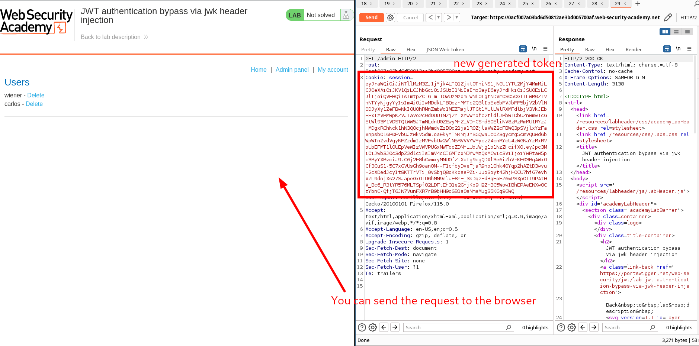Go back in Repeater history
The image size is (699, 346).
coord(430,17)
